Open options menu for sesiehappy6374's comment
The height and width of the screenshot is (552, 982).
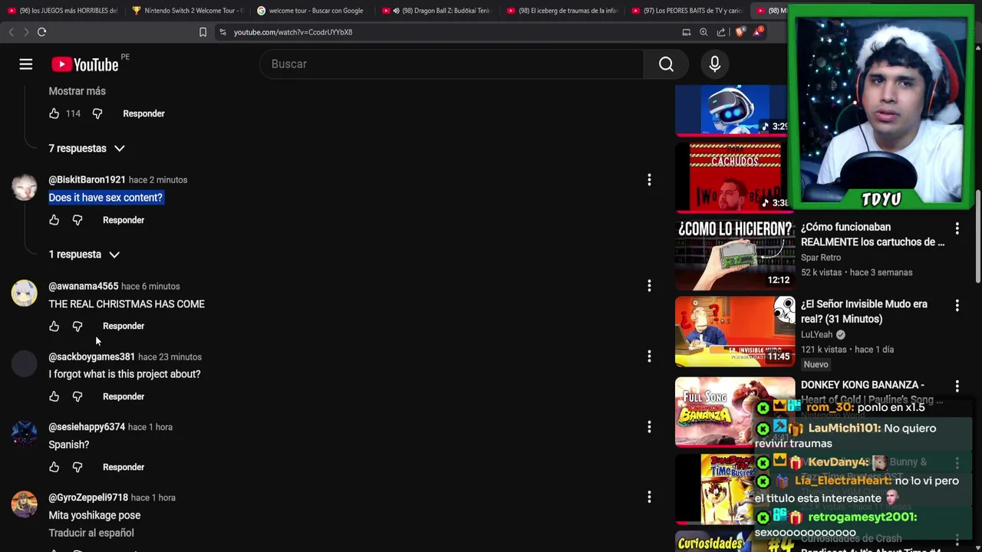pos(649,427)
